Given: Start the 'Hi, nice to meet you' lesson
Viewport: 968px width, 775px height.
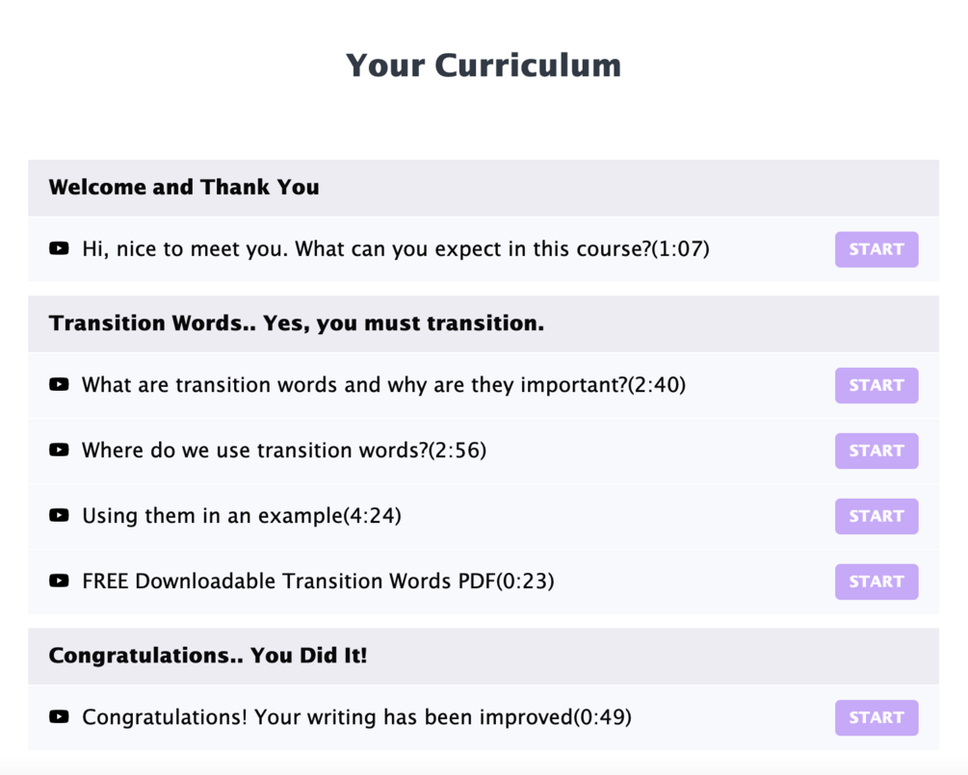Looking at the screenshot, I should 876,249.
